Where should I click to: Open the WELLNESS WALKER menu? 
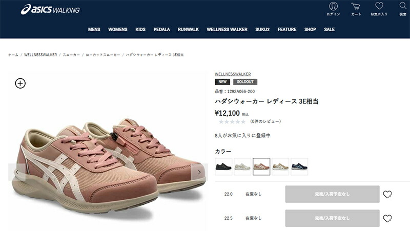227,29
